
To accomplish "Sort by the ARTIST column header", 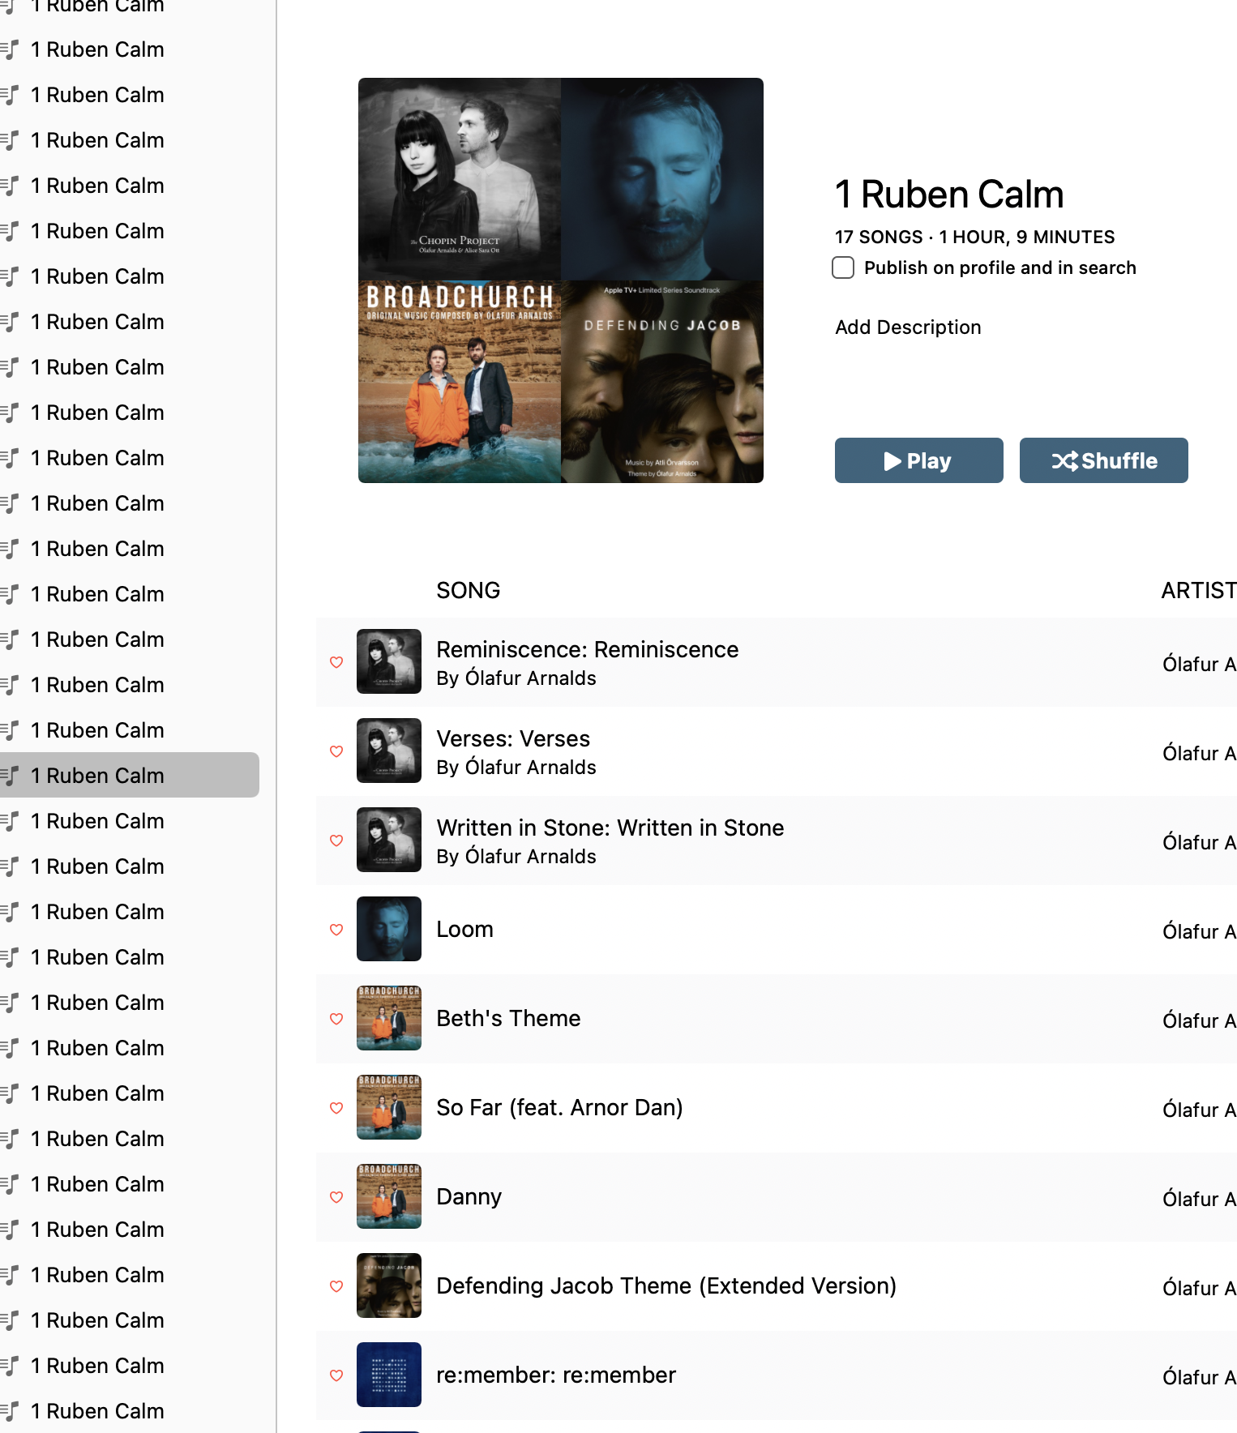I will coord(1199,590).
